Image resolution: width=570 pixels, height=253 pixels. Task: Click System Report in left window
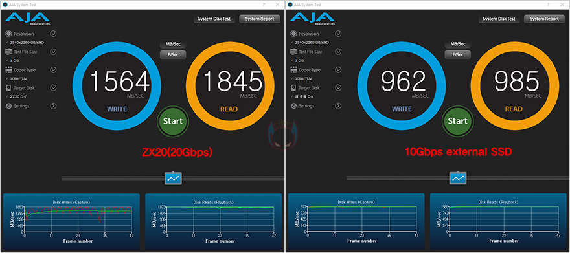(260, 19)
